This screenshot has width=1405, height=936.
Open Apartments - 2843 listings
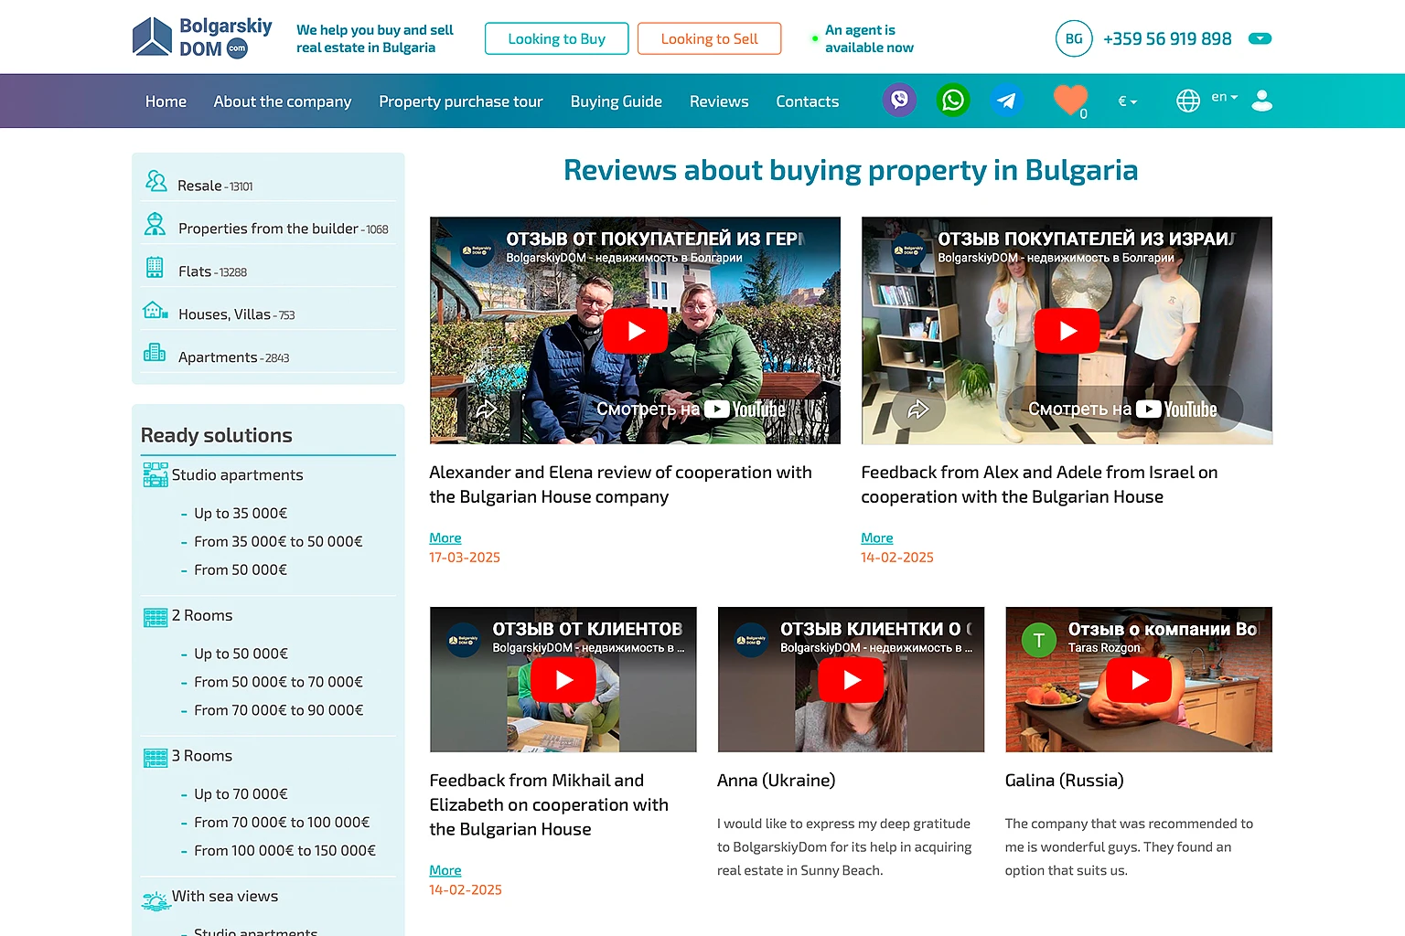pos(234,357)
